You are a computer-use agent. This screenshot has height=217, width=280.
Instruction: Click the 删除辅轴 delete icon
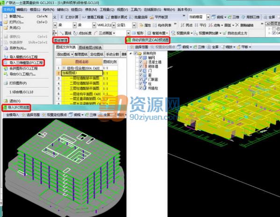pyautogui.click(x=237, y=25)
